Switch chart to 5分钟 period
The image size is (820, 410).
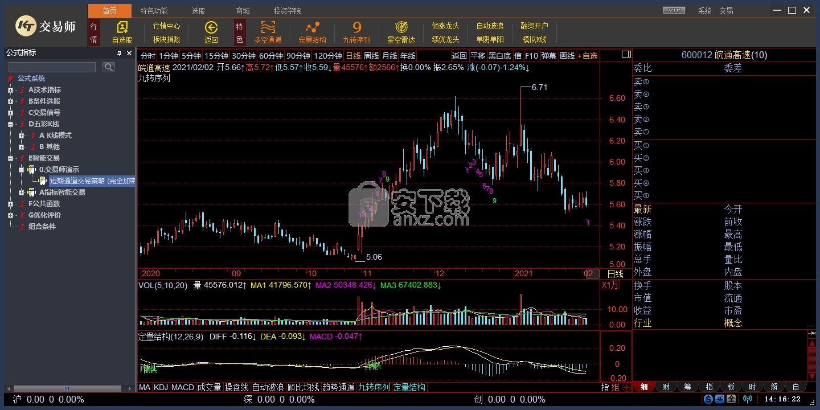click(191, 56)
